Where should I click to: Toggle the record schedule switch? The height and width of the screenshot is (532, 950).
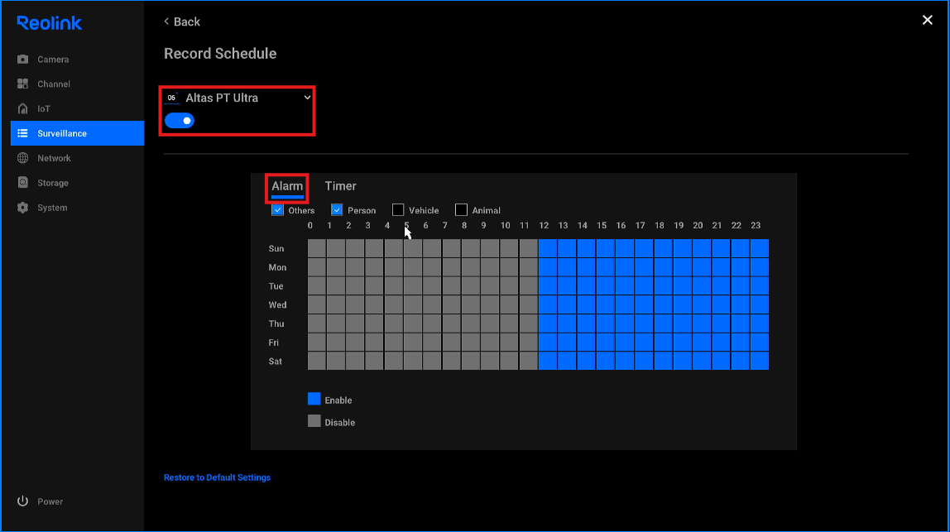[180, 121]
